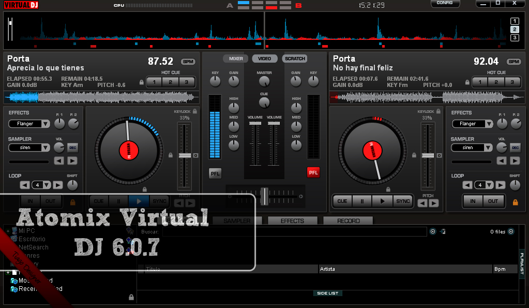Switch to the SCRATCH panel
Viewport: 529px width, 308px height.
(295, 59)
